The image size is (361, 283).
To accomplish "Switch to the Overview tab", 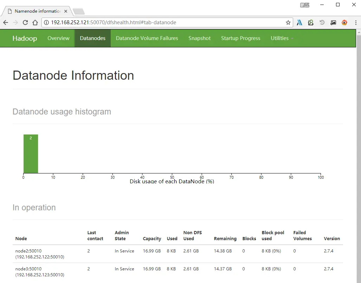I will 58,38.
